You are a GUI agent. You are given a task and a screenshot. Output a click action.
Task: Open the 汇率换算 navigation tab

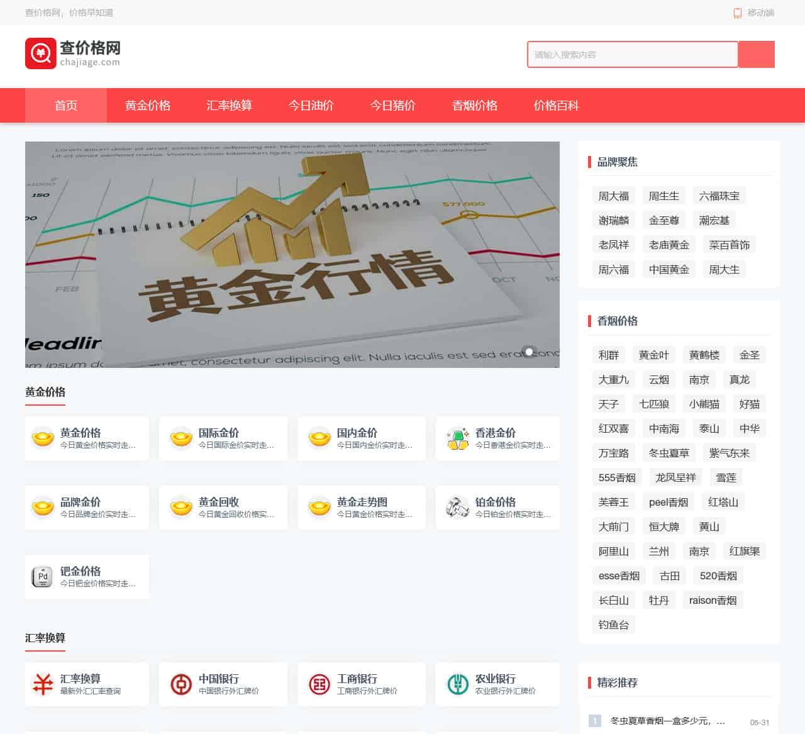pos(230,105)
